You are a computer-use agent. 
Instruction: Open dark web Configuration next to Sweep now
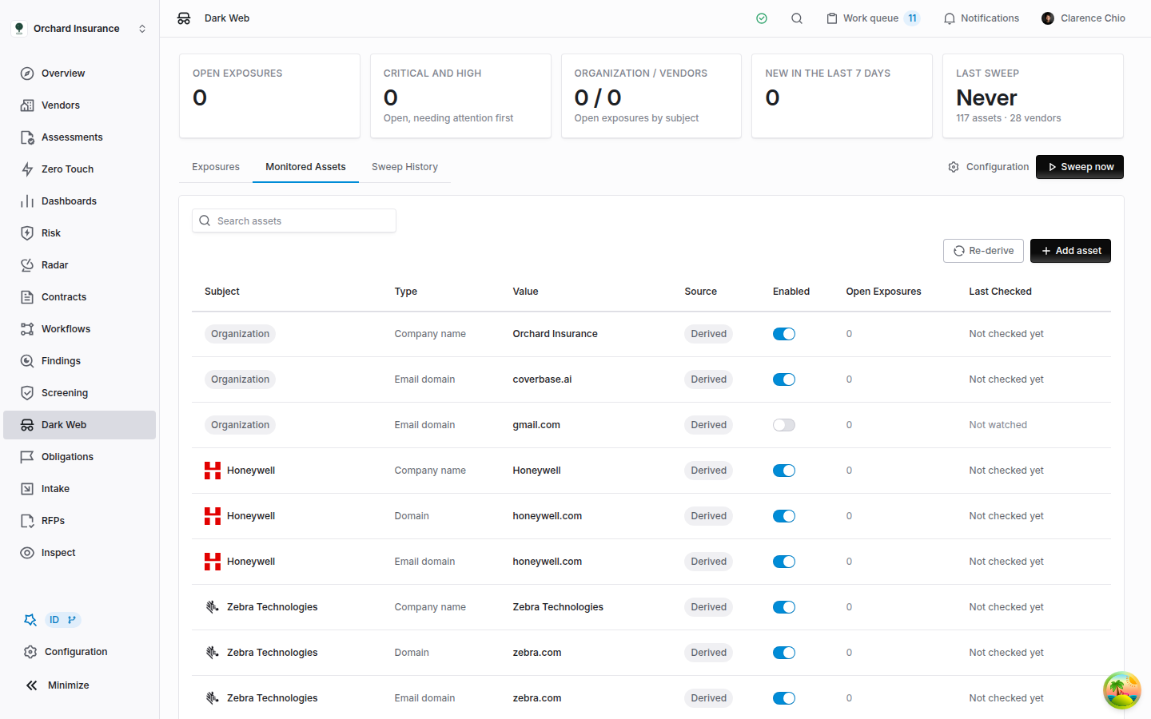coord(989,167)
